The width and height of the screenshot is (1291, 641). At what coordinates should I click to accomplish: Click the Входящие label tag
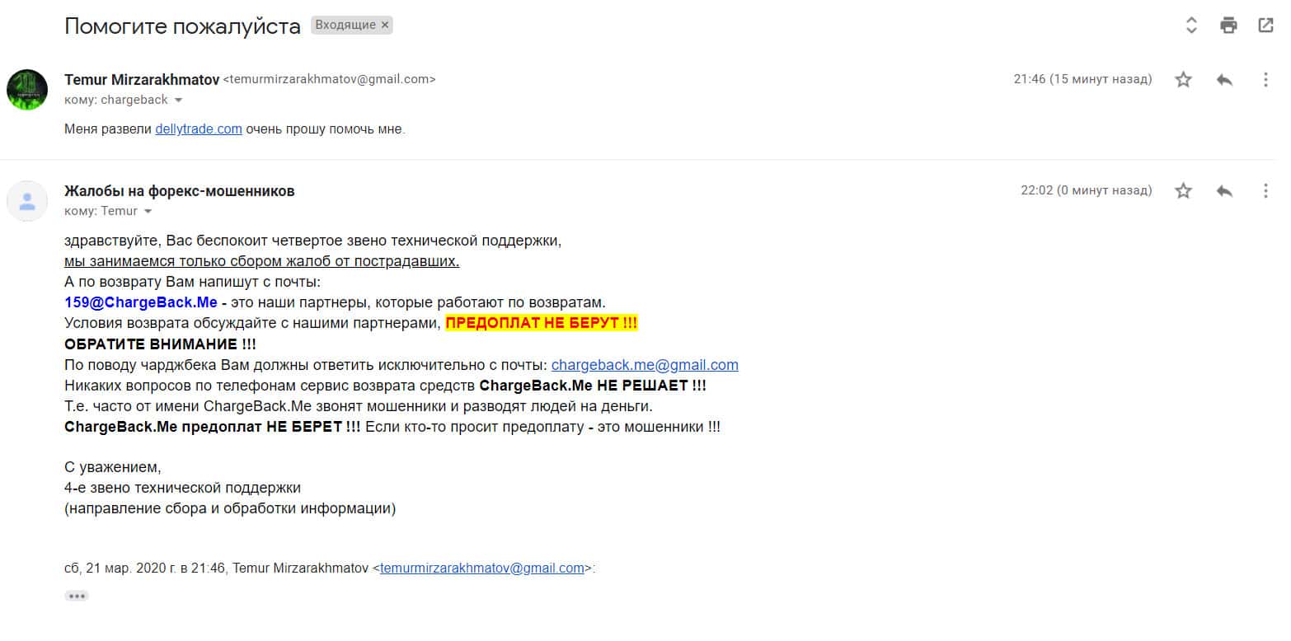tap(345, 26)
